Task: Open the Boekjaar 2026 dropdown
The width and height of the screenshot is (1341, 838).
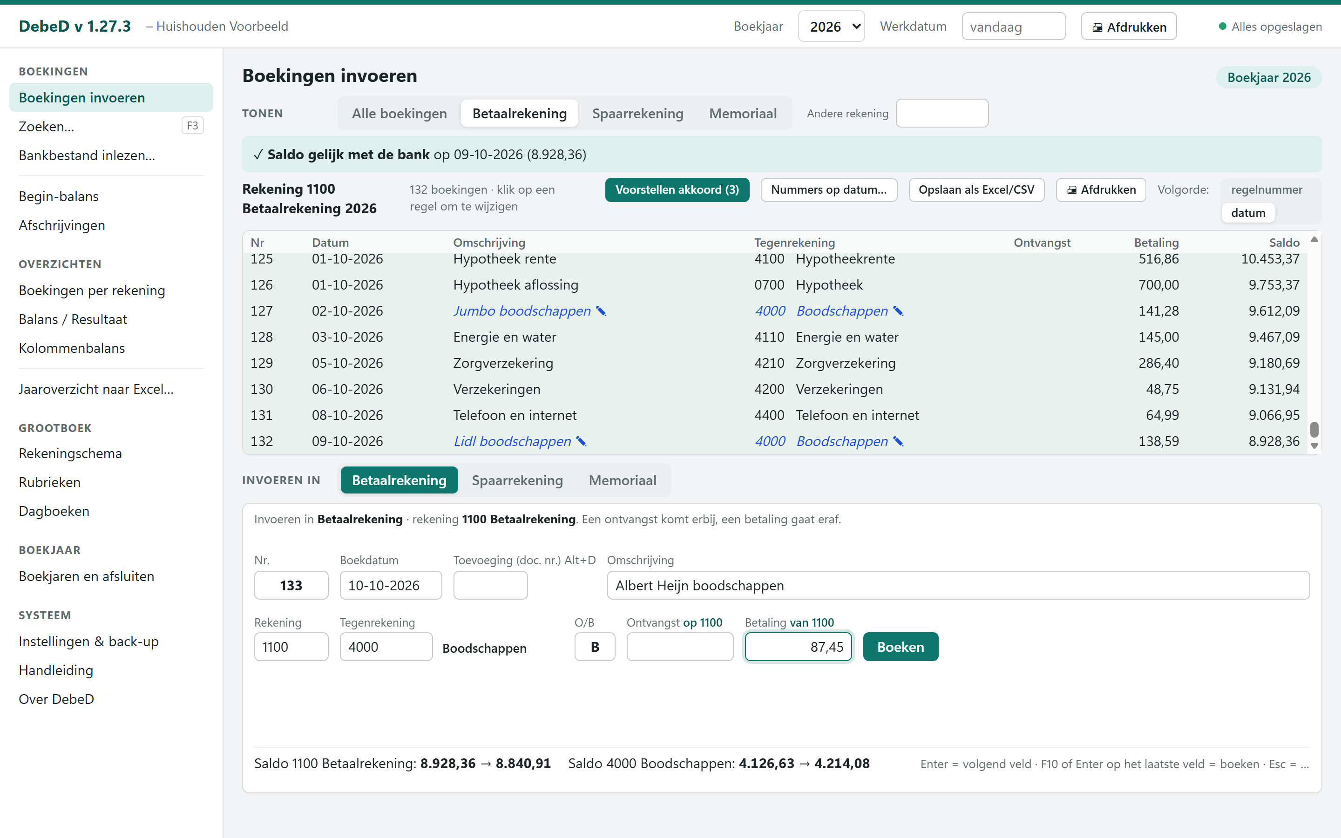Action: [831, 27]
